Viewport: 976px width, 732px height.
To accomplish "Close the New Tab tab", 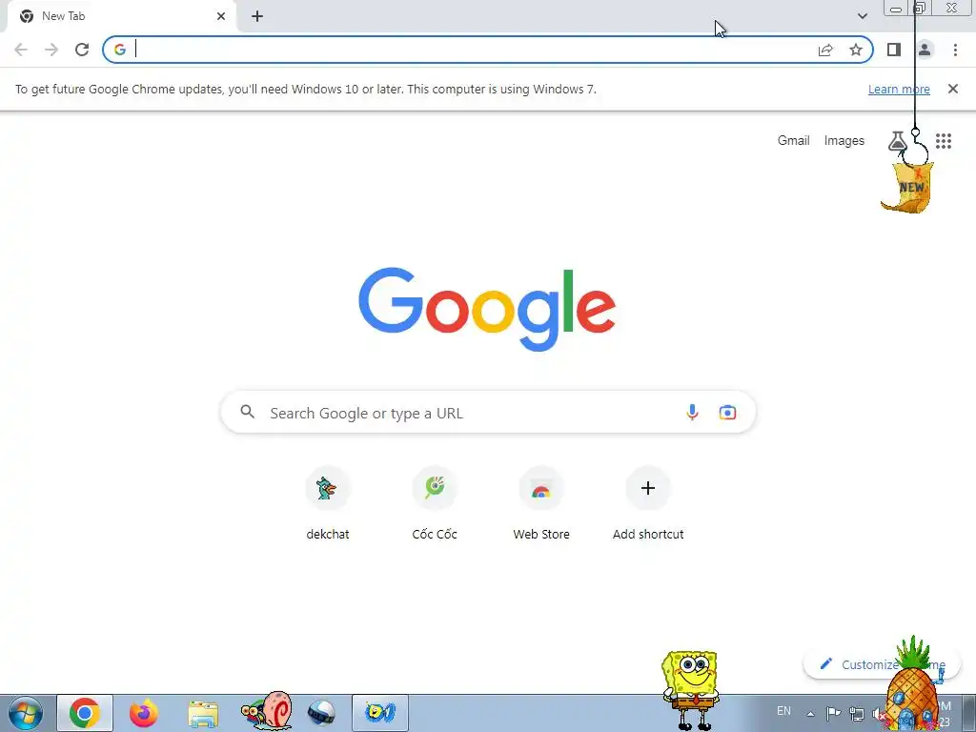I will (221, 16).
